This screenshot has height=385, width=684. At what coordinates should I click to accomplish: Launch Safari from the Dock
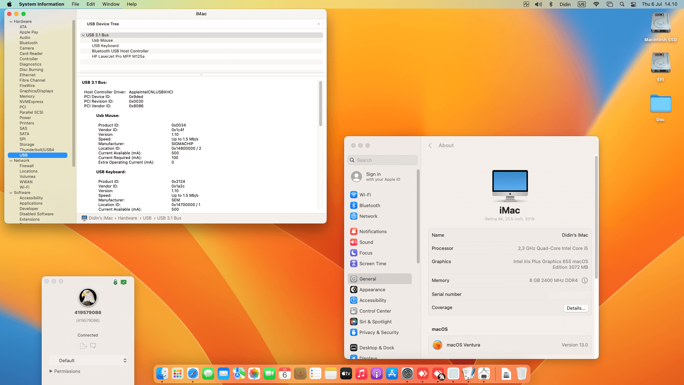click(x=193, y=374)
